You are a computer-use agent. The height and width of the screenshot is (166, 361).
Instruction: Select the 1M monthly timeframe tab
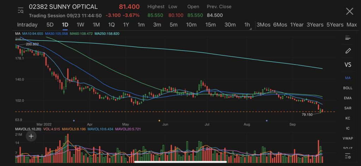click(96, 25)
